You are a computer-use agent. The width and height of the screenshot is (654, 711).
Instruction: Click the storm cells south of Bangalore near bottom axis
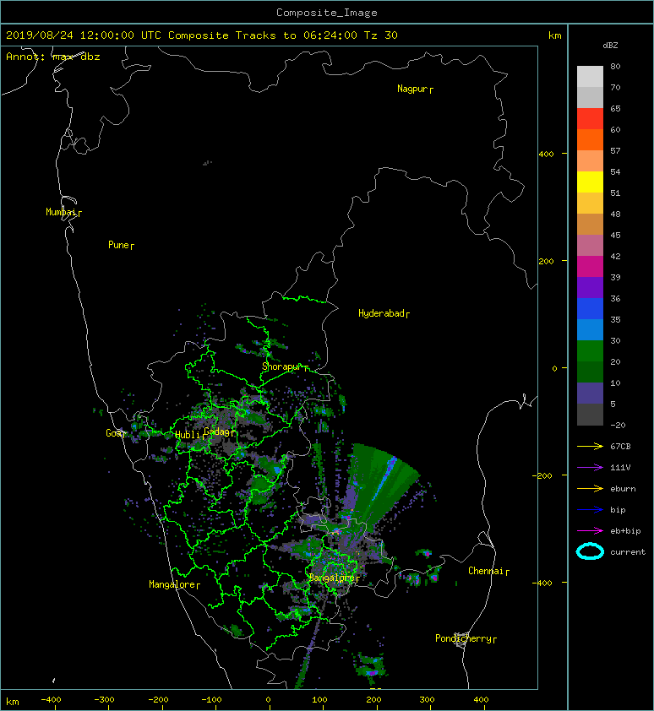coord(370,665)
